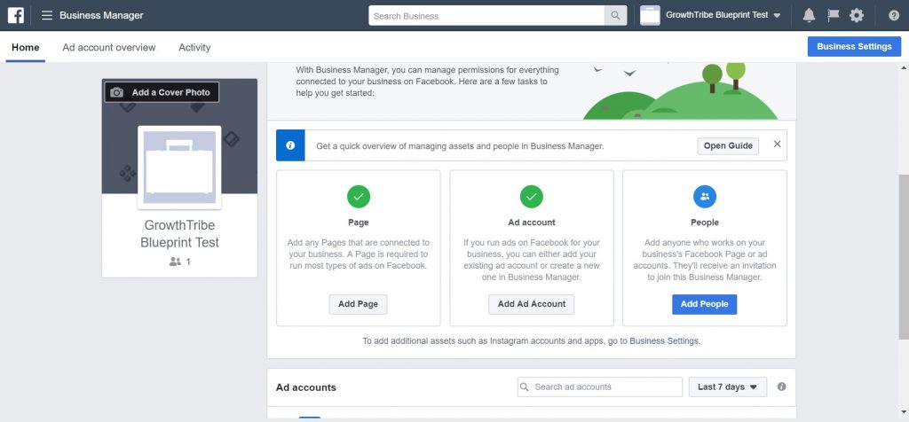Click the Ad accounts section heading
Image resolution: width=909 pixels, height=422 pixels.
click(306, 387)
